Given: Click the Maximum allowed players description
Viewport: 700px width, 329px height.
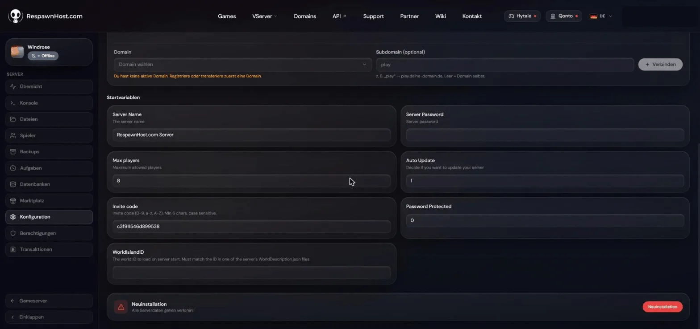Looking at the screenshot, I should pyautogui.click(x=137, y=168).
